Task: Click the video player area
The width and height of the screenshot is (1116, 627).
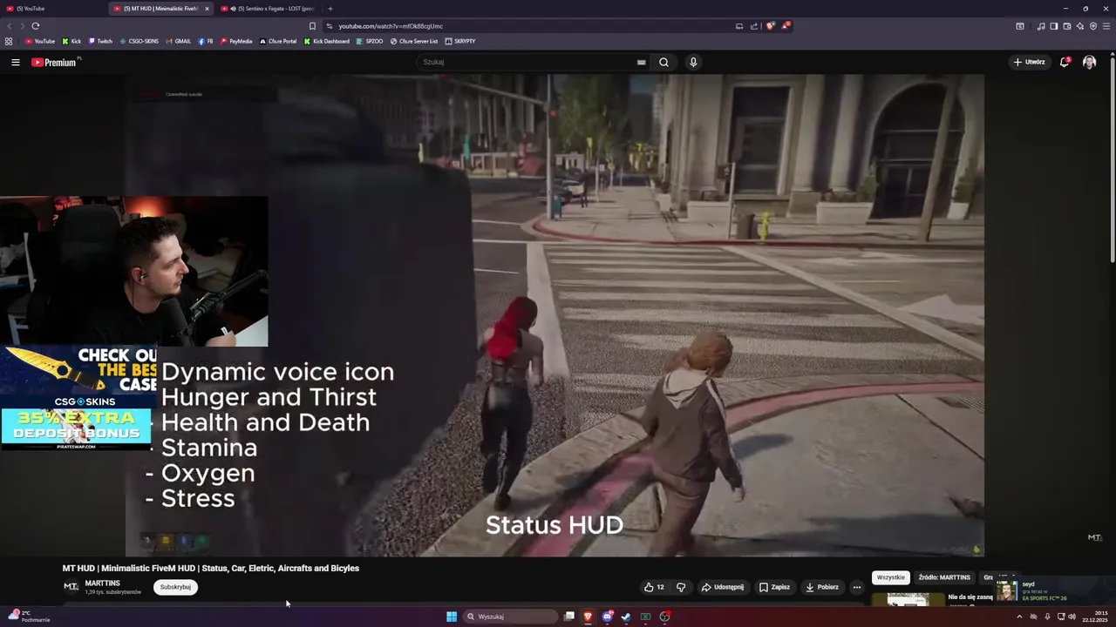Action: click(x=555, y=315)
